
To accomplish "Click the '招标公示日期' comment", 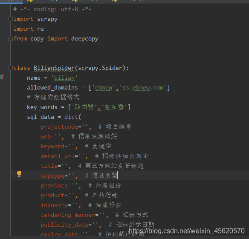I will pos(131,225).
